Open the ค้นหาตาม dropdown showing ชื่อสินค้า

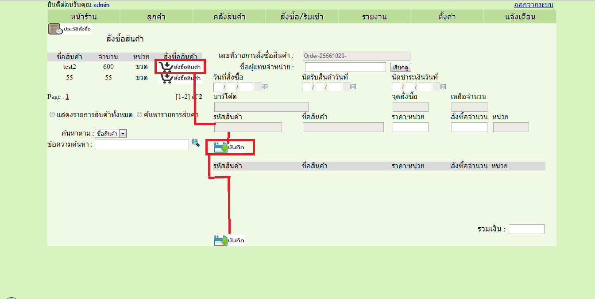pos(111,133)
